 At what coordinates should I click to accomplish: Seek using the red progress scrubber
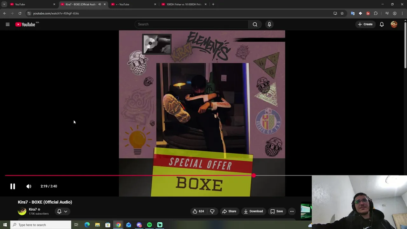[x=253, y=176]
